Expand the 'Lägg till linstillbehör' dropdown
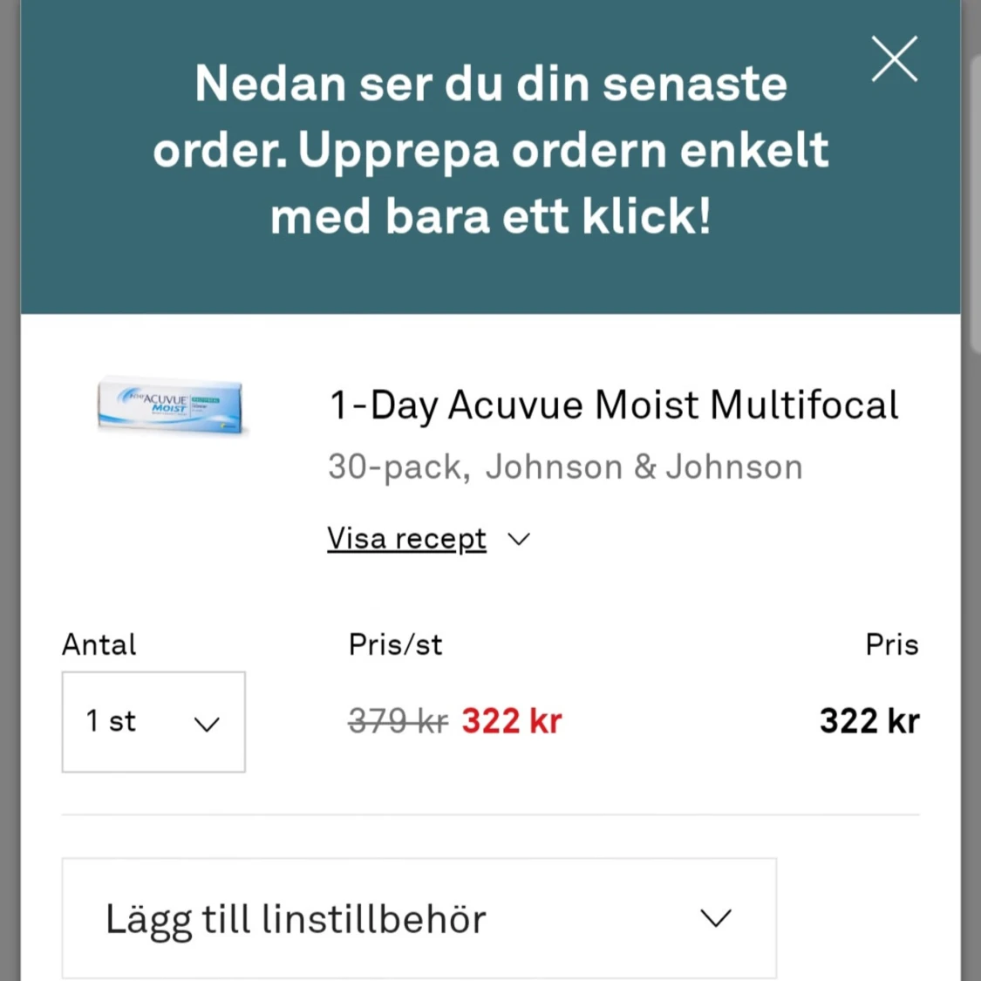 [x=419, y=918]
